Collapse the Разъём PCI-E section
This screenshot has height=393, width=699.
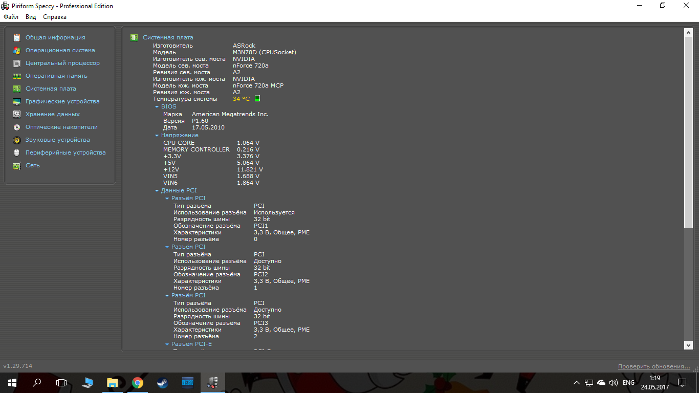pyautogui.click(x=167, y=344)
